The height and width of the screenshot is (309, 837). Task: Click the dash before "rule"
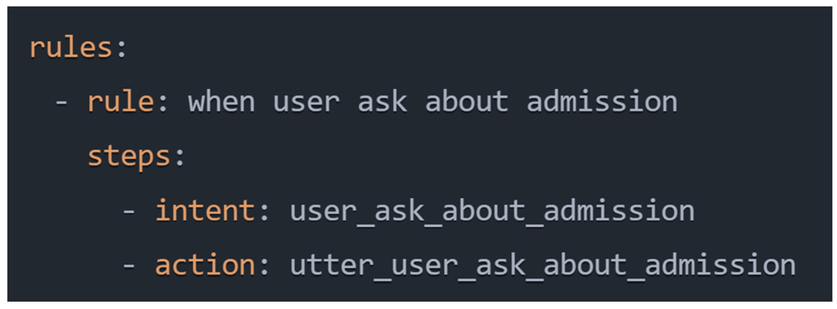61,103
